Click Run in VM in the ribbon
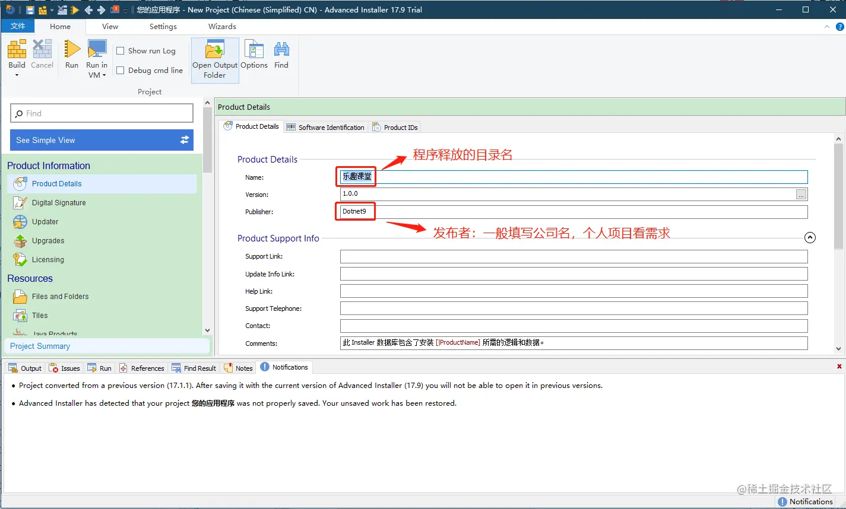 pos(97,59)
